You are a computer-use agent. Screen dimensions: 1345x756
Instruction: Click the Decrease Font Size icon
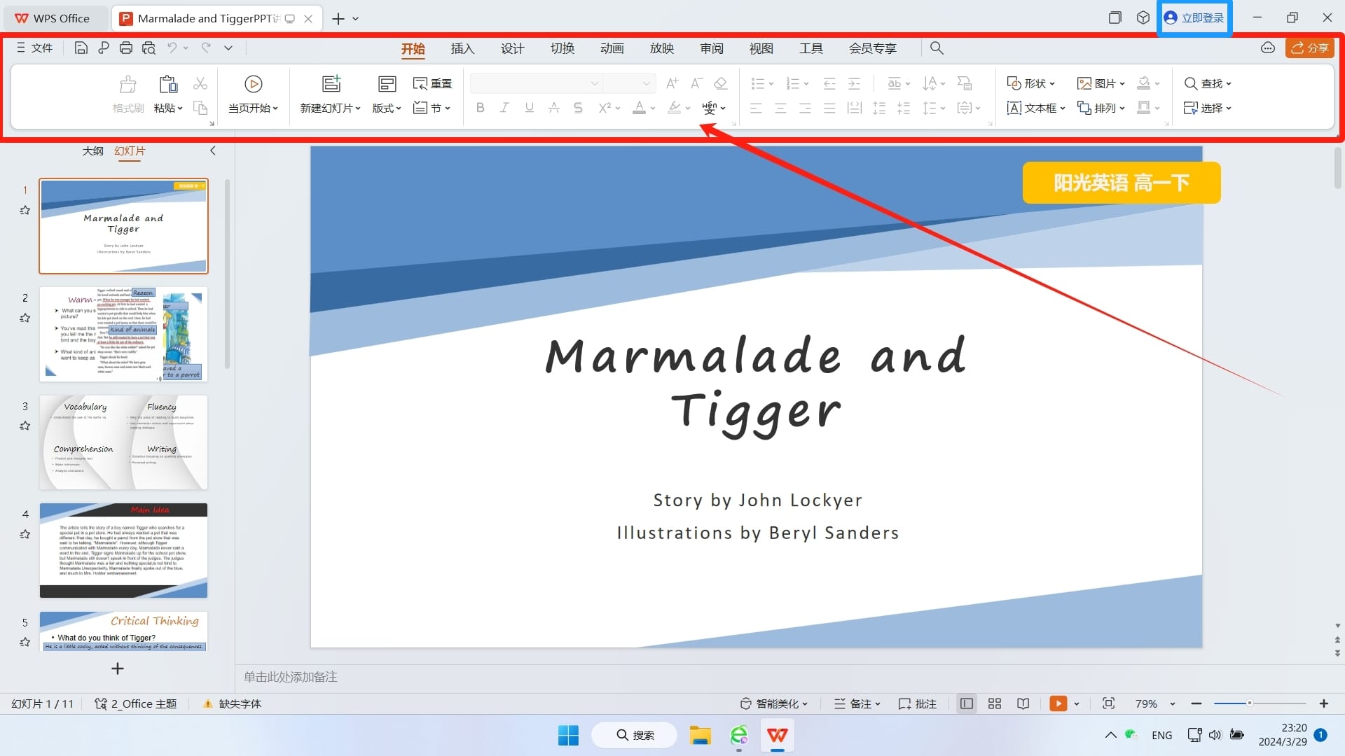[696, 83]
